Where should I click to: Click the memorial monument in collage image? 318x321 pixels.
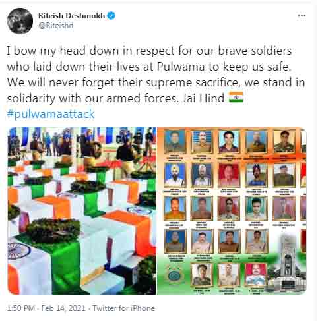click(x=287, y=262)
